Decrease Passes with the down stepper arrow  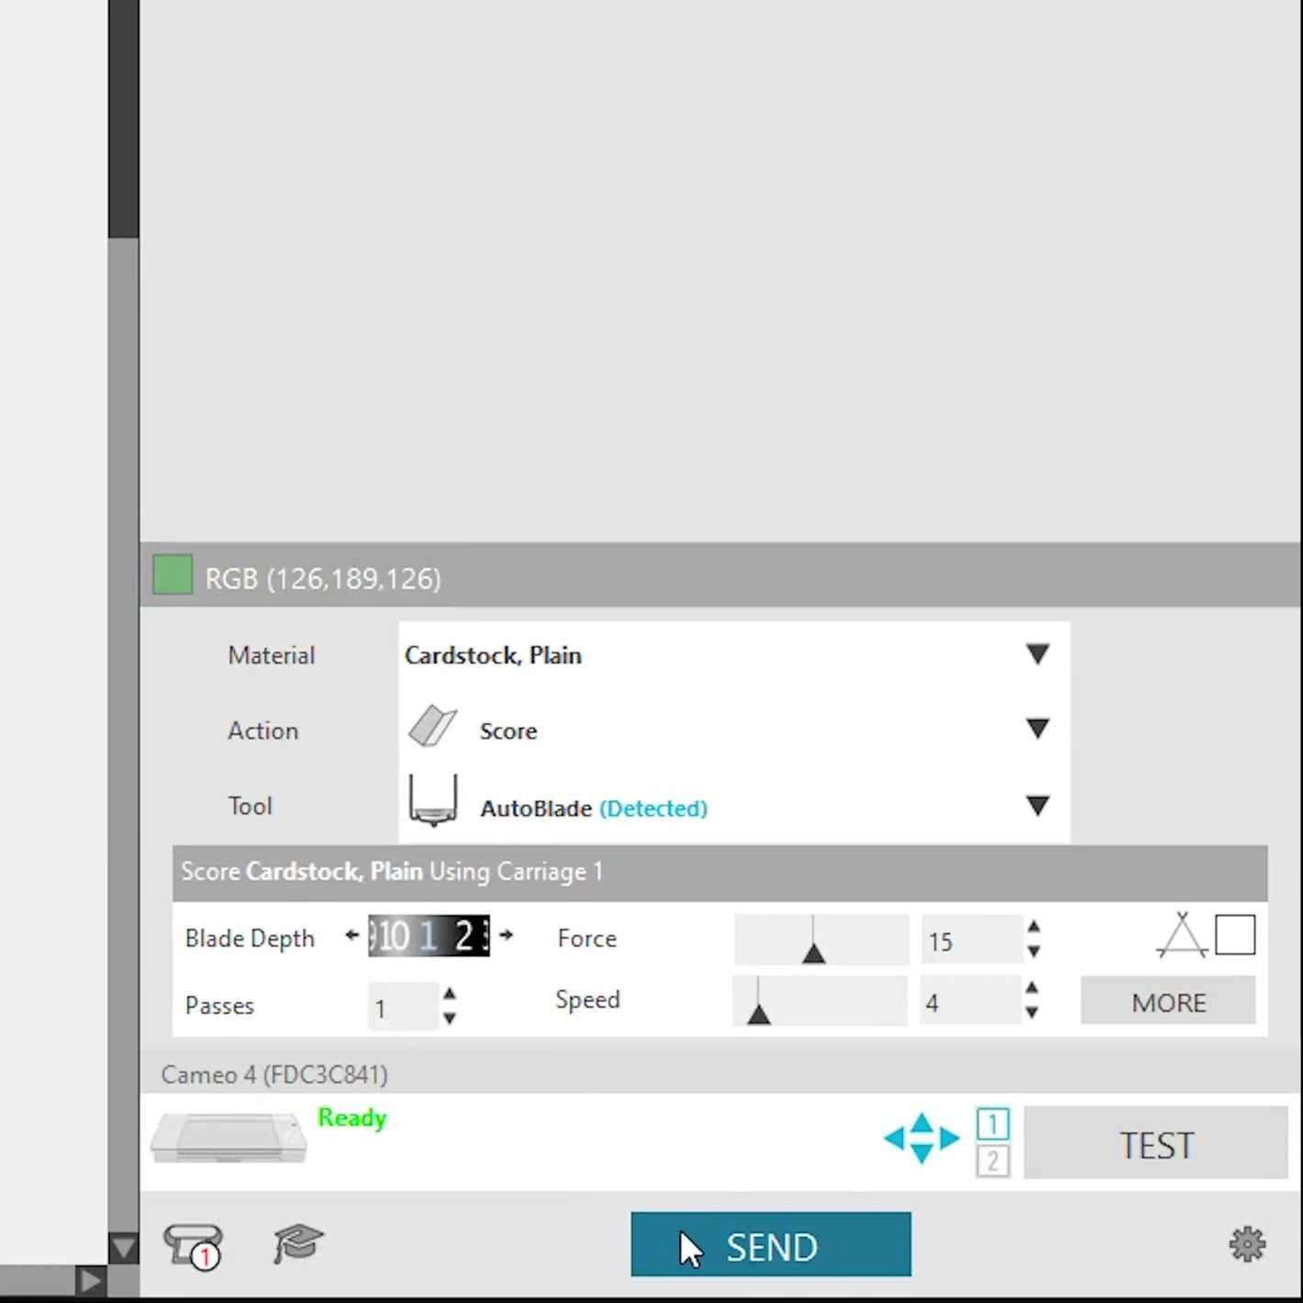click(x=450, y=1019)
